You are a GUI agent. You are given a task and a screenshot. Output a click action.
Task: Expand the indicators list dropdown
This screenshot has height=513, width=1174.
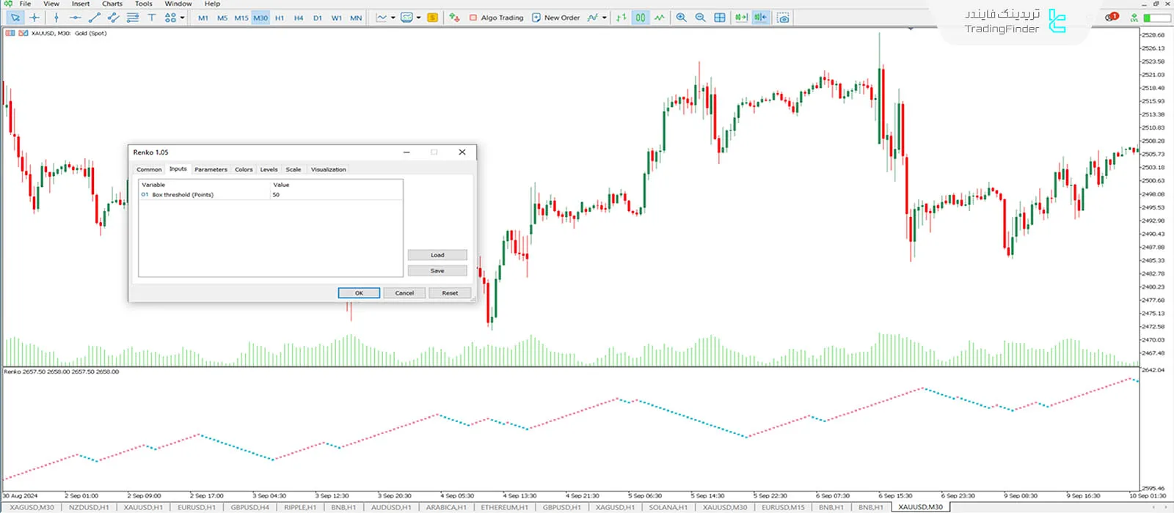605,18
